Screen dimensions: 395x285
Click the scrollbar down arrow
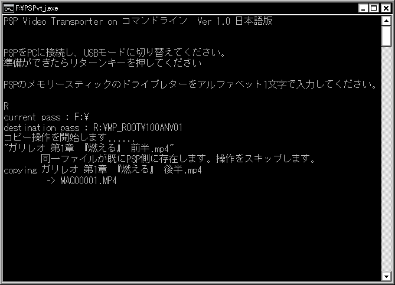[386, 276]
